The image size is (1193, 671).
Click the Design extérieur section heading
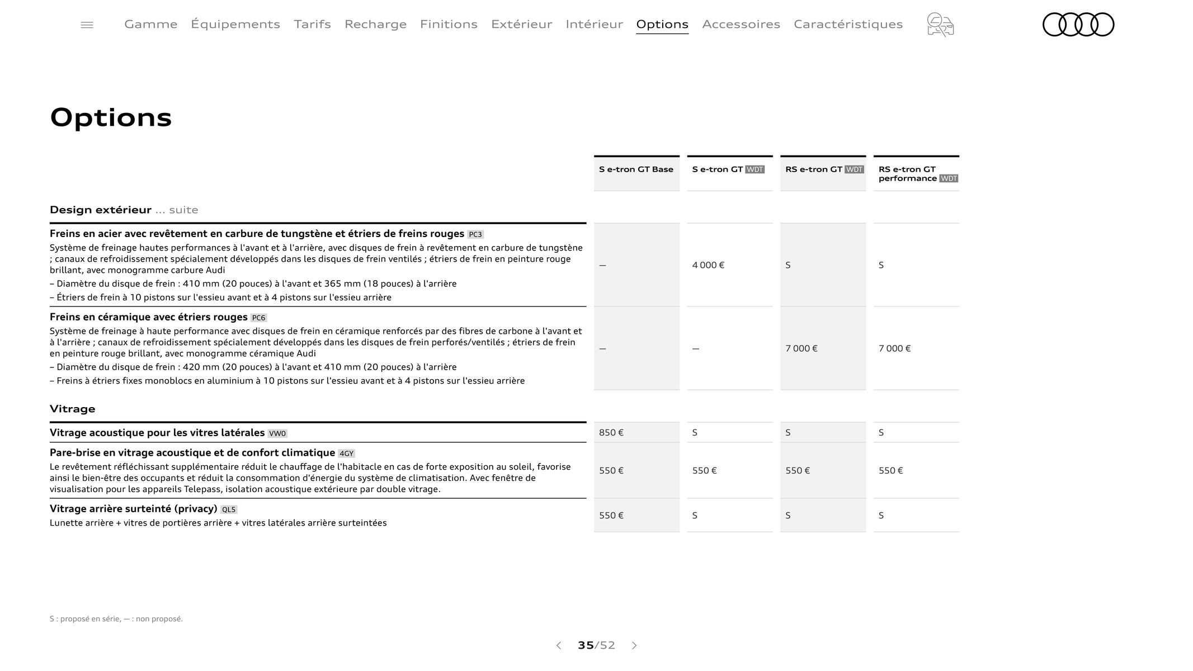(x=101, y=210)
